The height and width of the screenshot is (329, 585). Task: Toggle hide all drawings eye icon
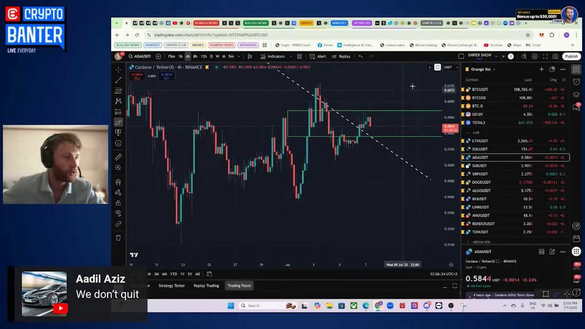[x=118, y=213]
